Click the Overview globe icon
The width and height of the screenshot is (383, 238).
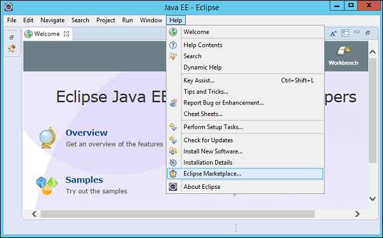click(48, 138)
